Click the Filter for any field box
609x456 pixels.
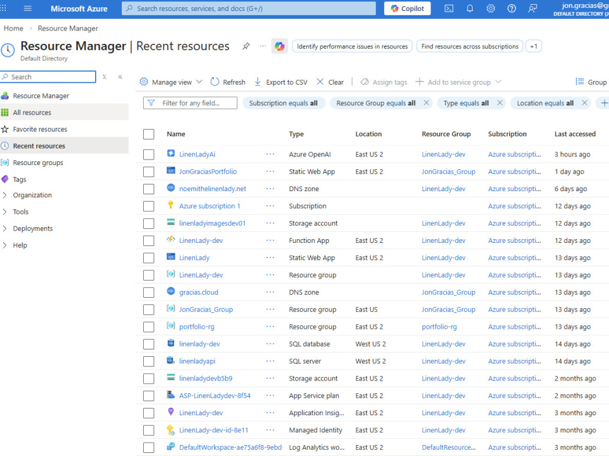(x=190, y=103)
